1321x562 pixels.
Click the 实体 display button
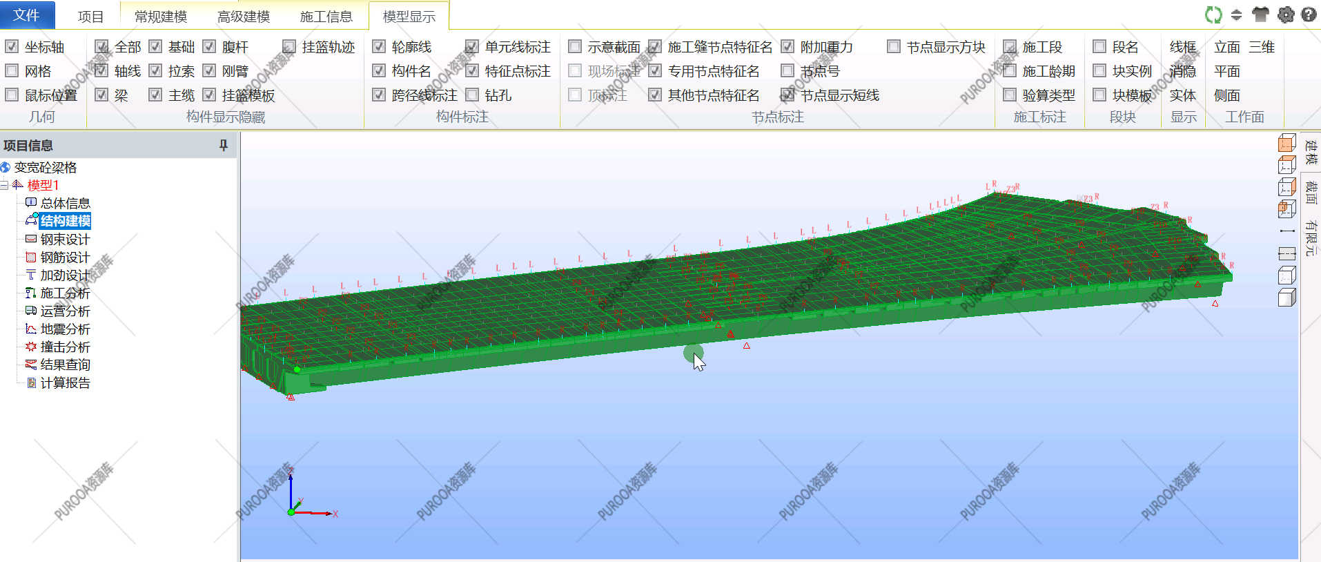(x=1183, y=95)
